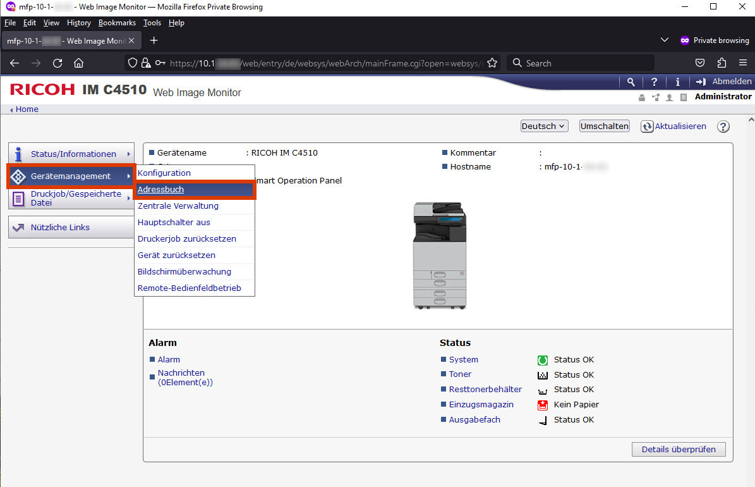Select Zentrale Verwaltung menu entry
Image resolution: width=755 pixels, height=487 pixels.
pos(195,206)
